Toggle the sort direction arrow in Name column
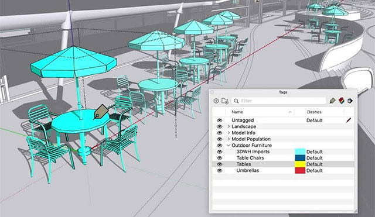This screenshot has height=217, width=375. [290, 112]
